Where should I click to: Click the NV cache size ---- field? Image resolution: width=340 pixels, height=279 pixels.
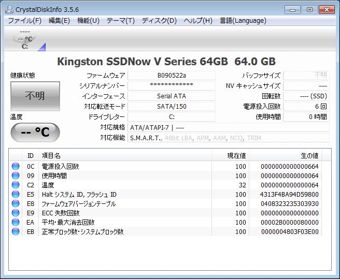306,86
